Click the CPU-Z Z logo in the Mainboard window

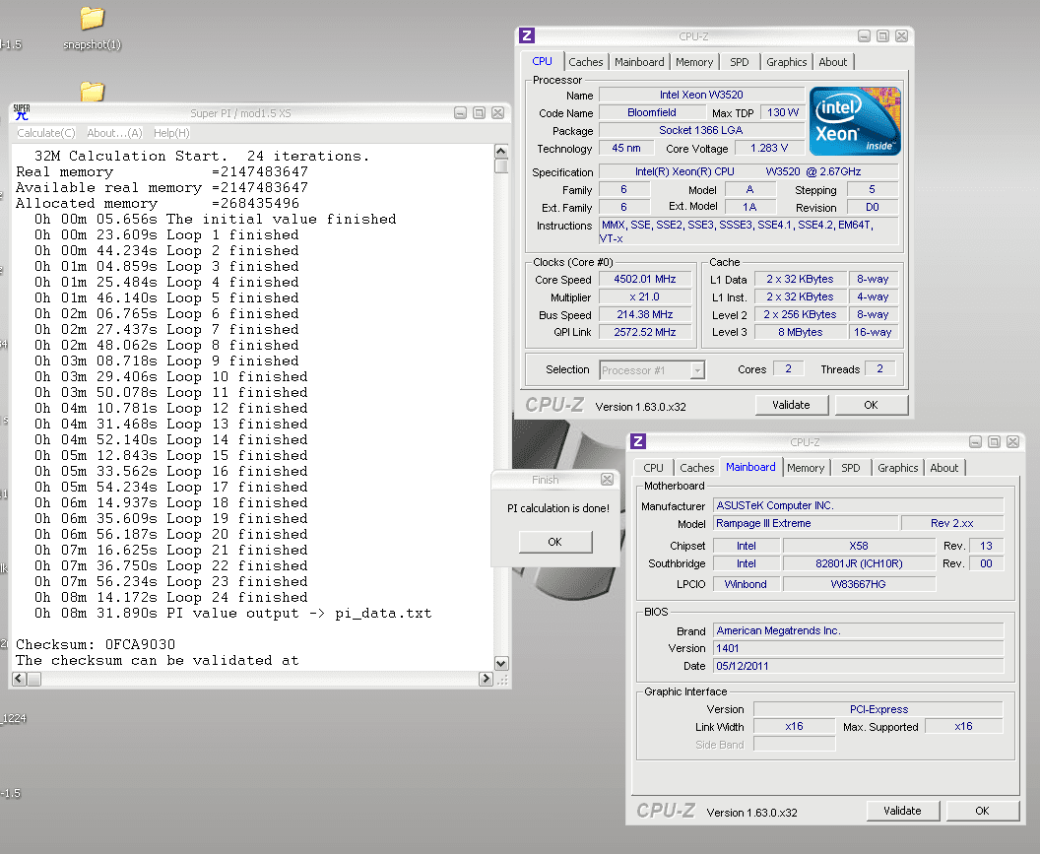coord(638,441)
